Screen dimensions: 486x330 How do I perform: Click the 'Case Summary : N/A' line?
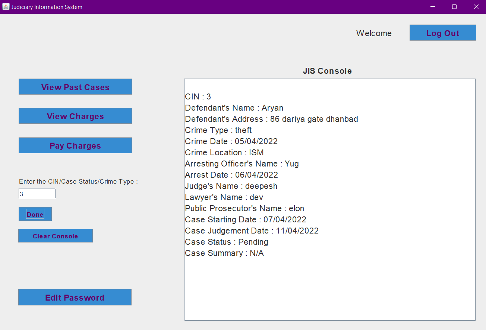224,253
